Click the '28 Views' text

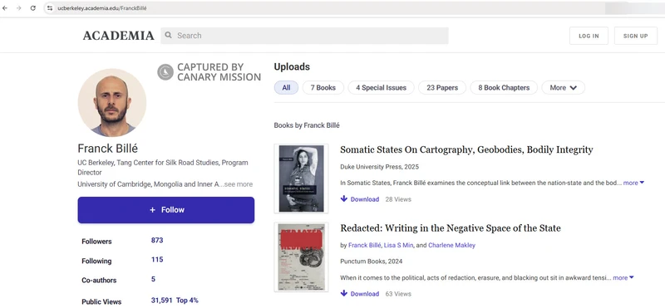point(398,199)
